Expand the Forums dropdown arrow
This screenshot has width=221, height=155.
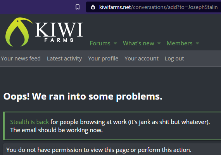pos(115,43)
